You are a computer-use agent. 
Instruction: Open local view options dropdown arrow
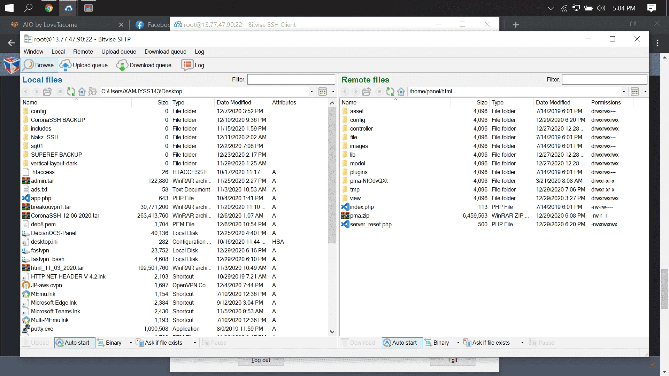tap(333, 92)
